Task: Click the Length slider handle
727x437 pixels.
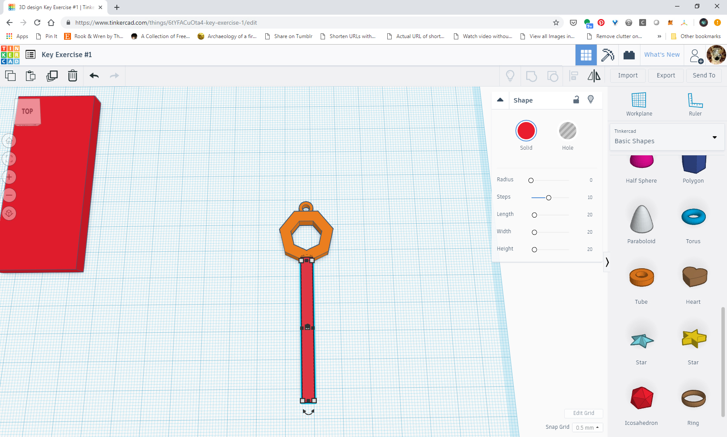Action: (x=534, y=215)
